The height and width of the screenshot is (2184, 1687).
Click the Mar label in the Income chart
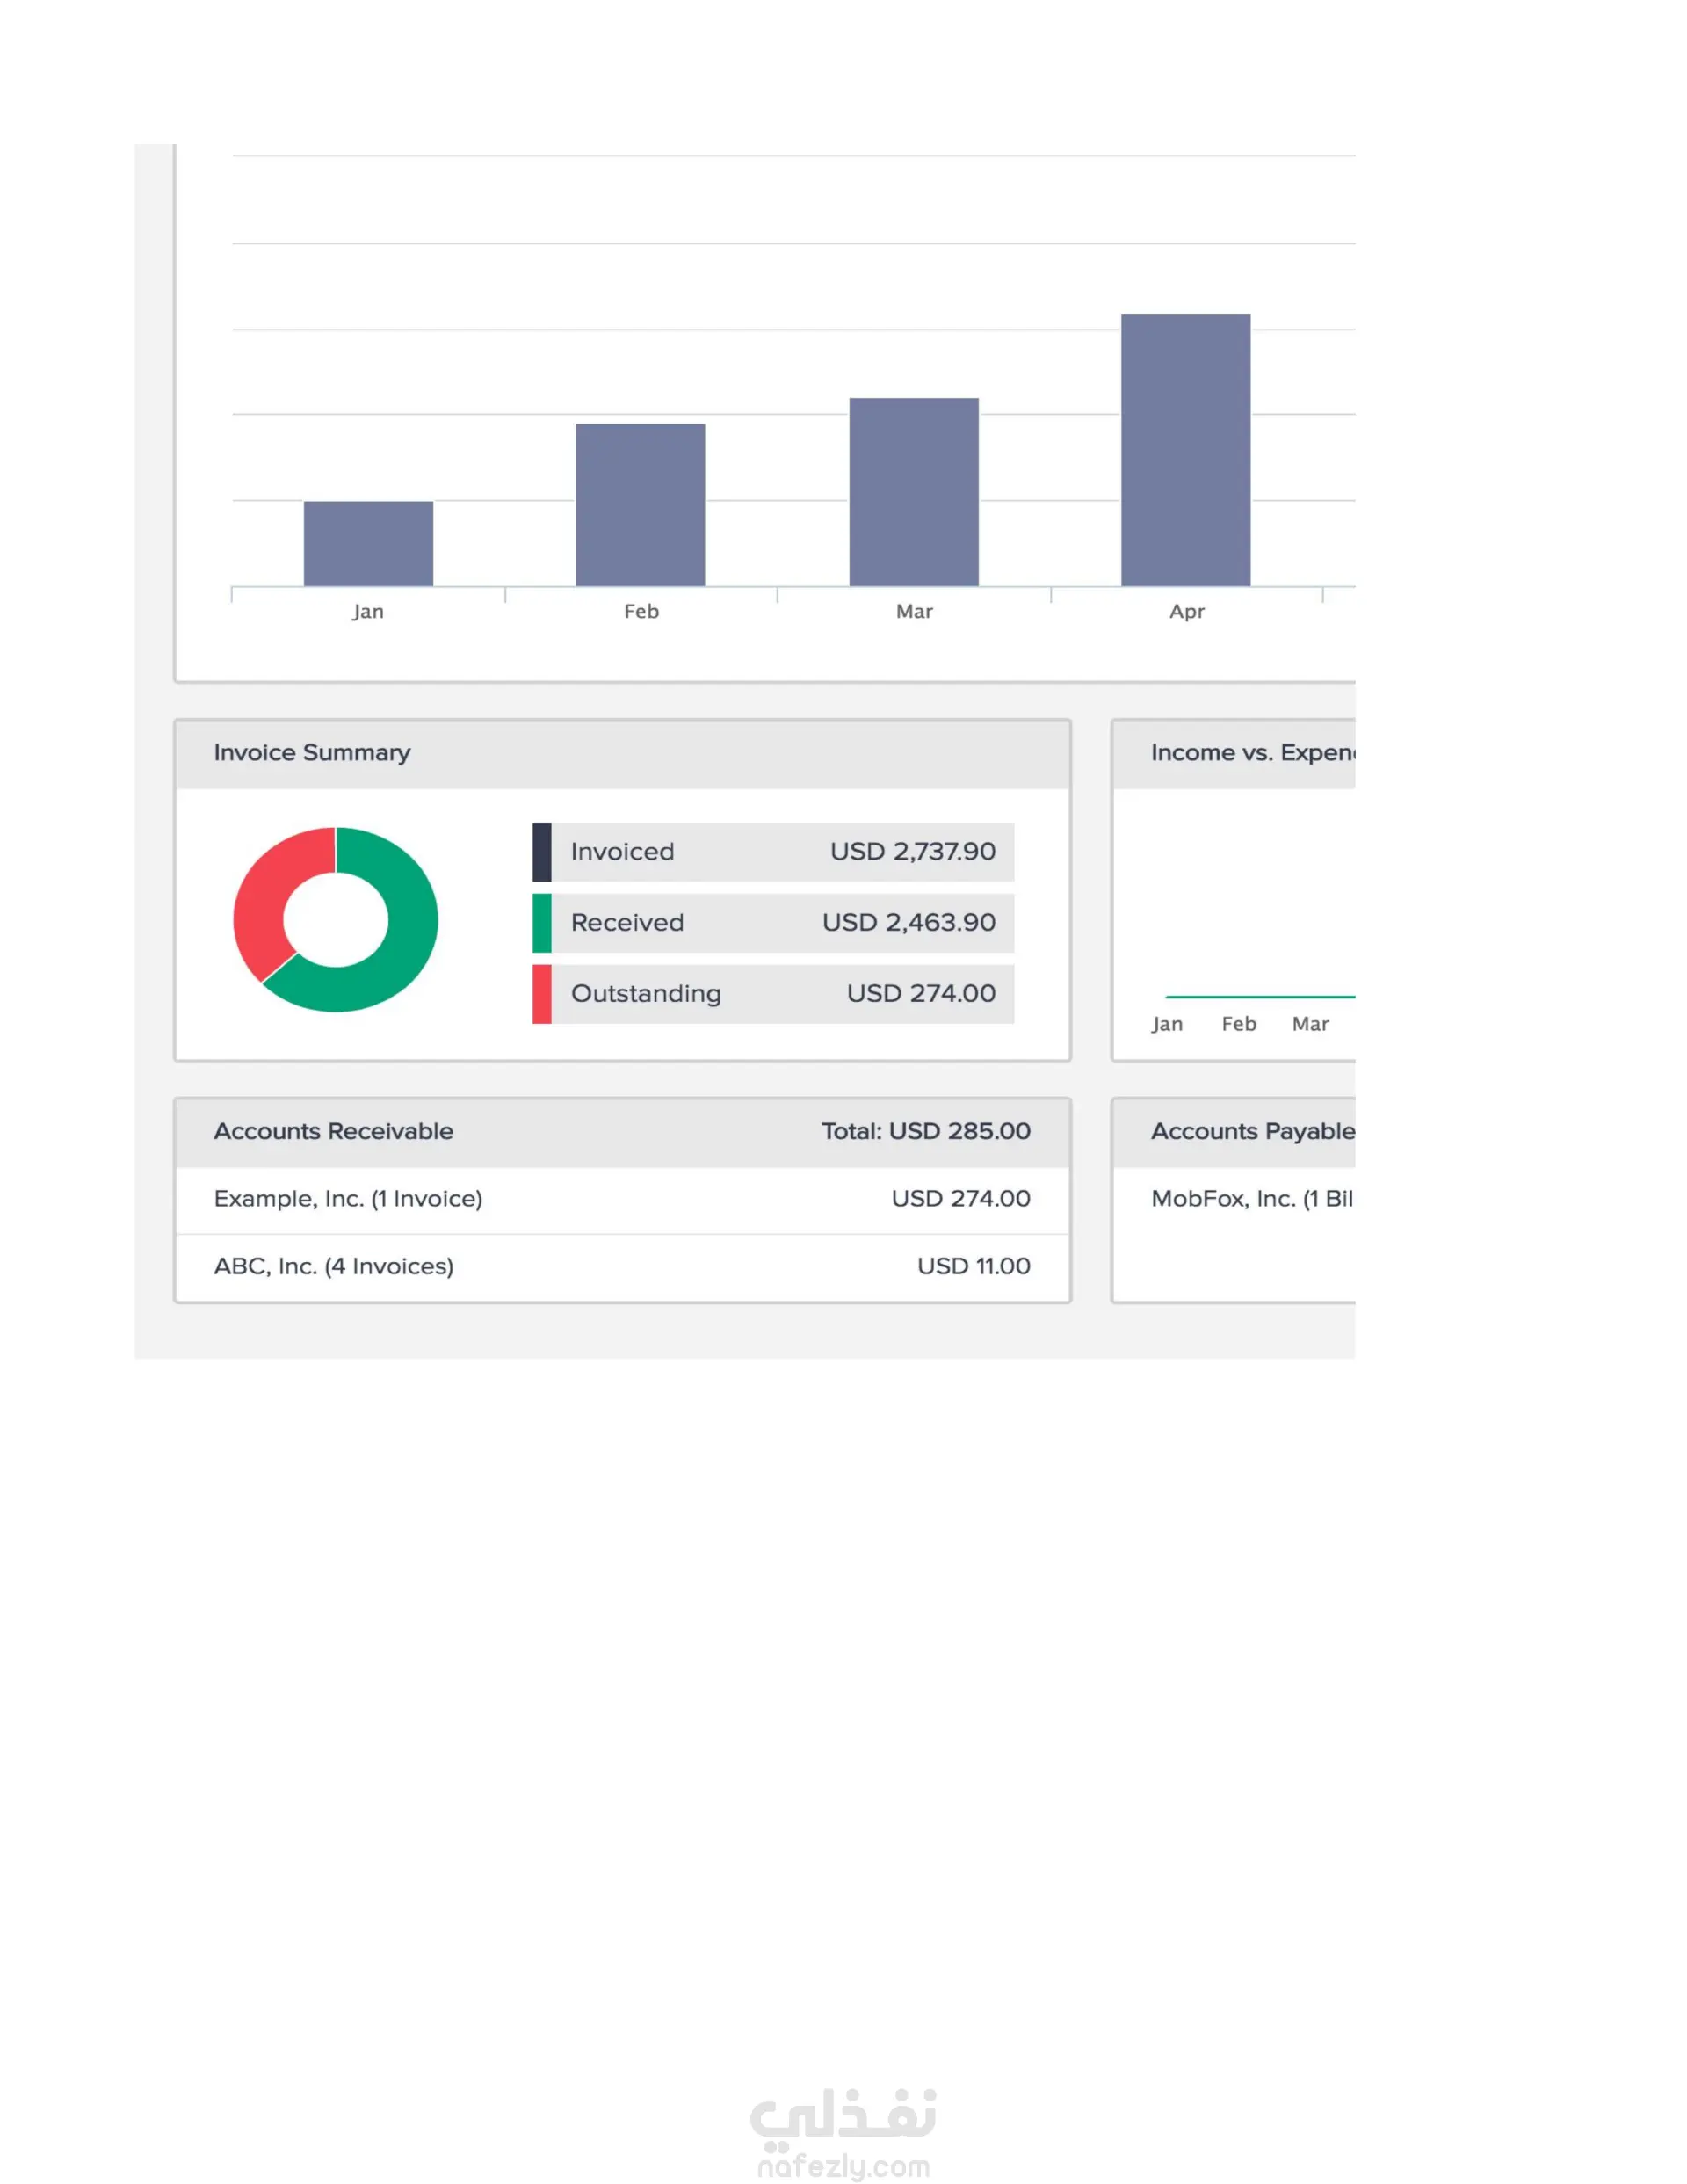[1310, 1024]
